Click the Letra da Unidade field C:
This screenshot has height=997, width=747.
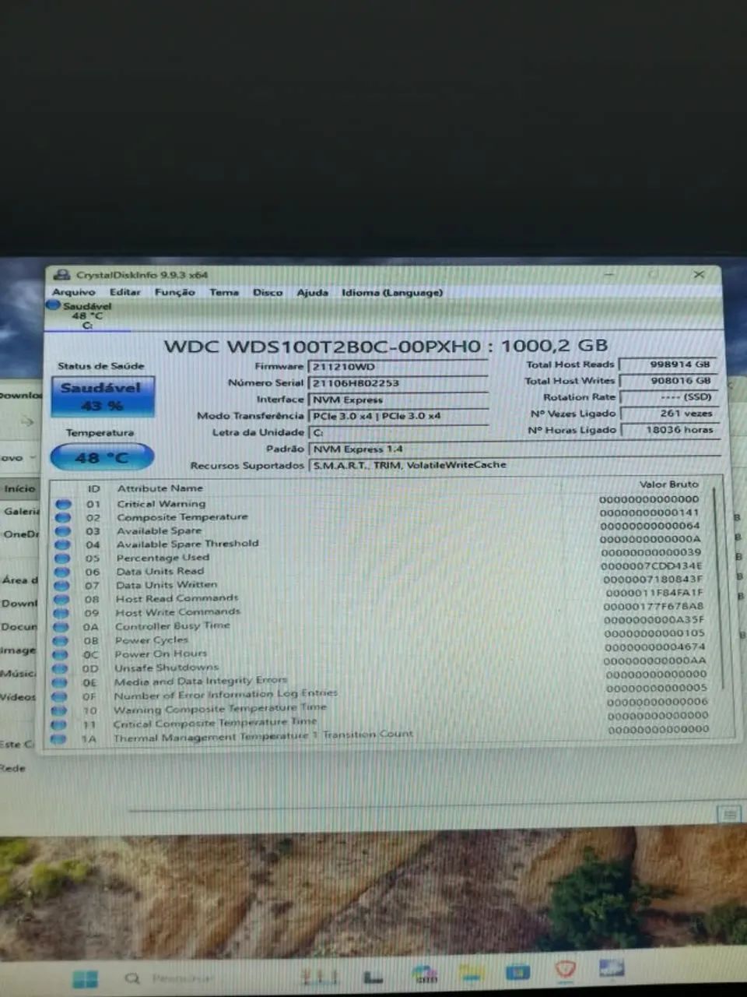(398, 432)
